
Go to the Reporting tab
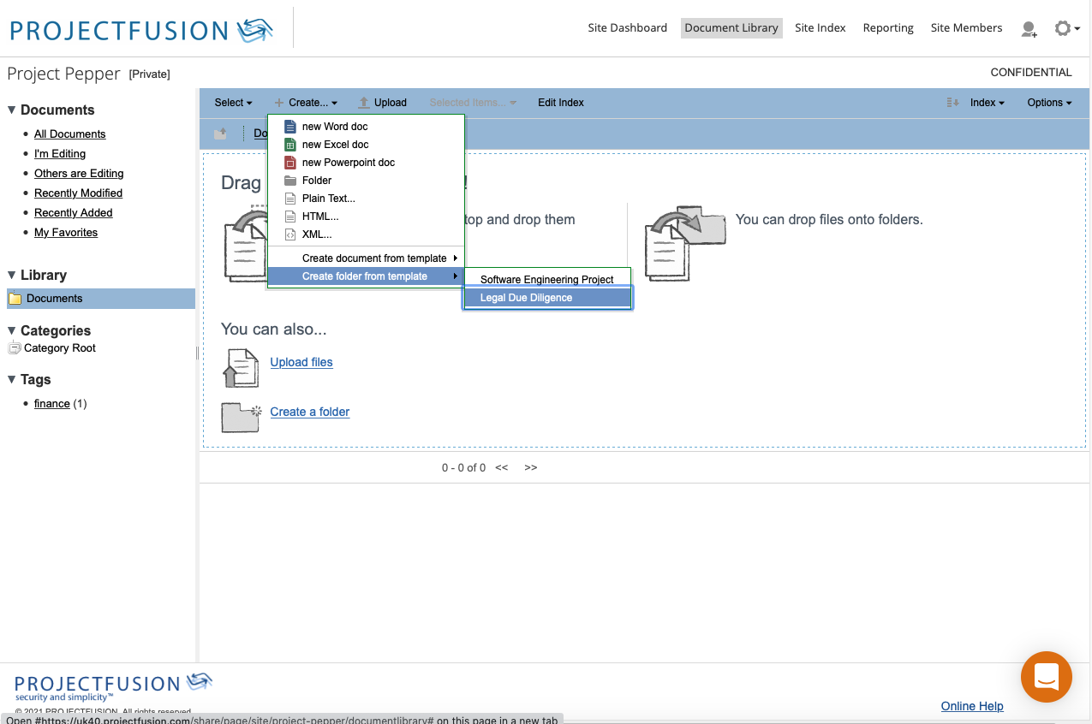point(887,28)
